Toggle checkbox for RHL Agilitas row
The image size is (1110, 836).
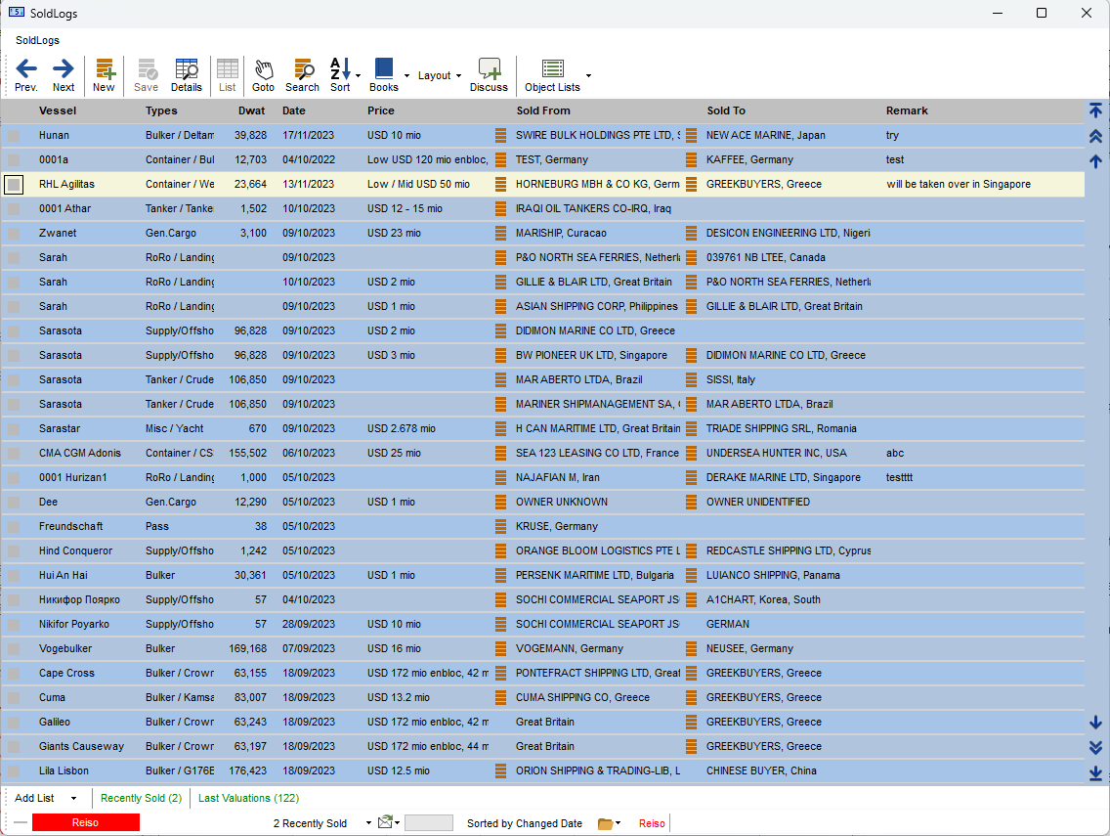tap(14, 184)
